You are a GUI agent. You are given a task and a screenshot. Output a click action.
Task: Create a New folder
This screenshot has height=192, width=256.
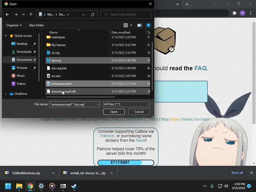(36, 25)
